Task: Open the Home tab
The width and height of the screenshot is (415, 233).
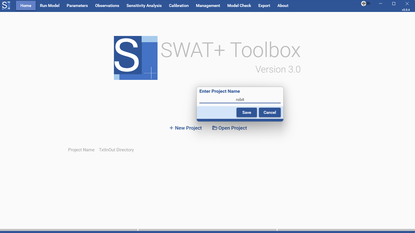Action: 26,6
